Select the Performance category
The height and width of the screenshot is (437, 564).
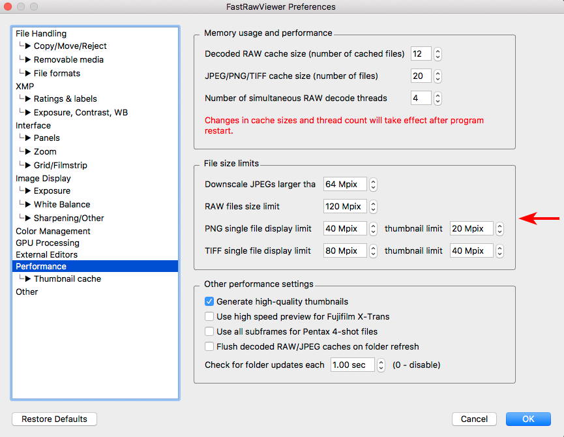point(95,267)
